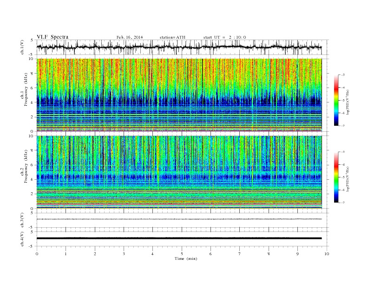Click time axis tick label "1"
This screenshot has width=368, height=285.
click(66, 254)
